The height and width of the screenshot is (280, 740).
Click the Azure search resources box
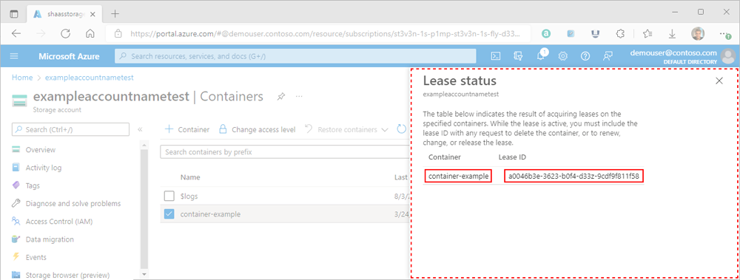click(295, 56)
